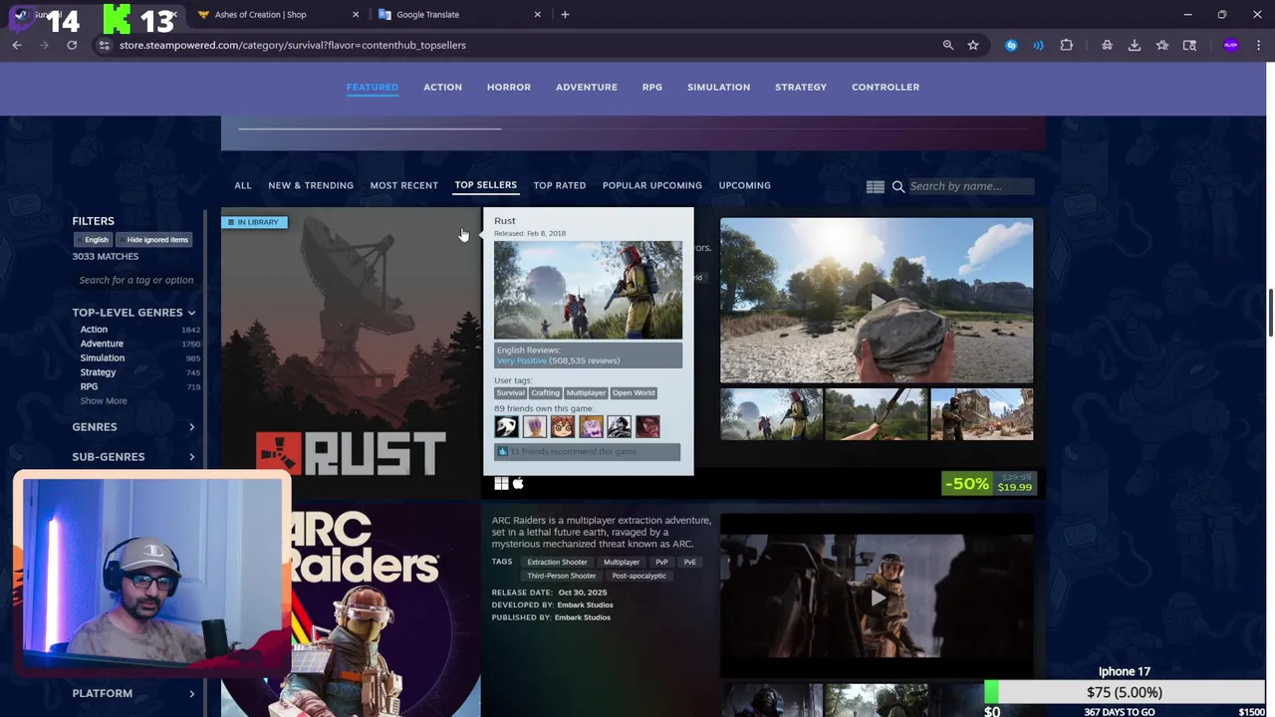1275x717 pixels.
Task: Close the Ashes of Creation tab
Action: click(x=357, y=14)
